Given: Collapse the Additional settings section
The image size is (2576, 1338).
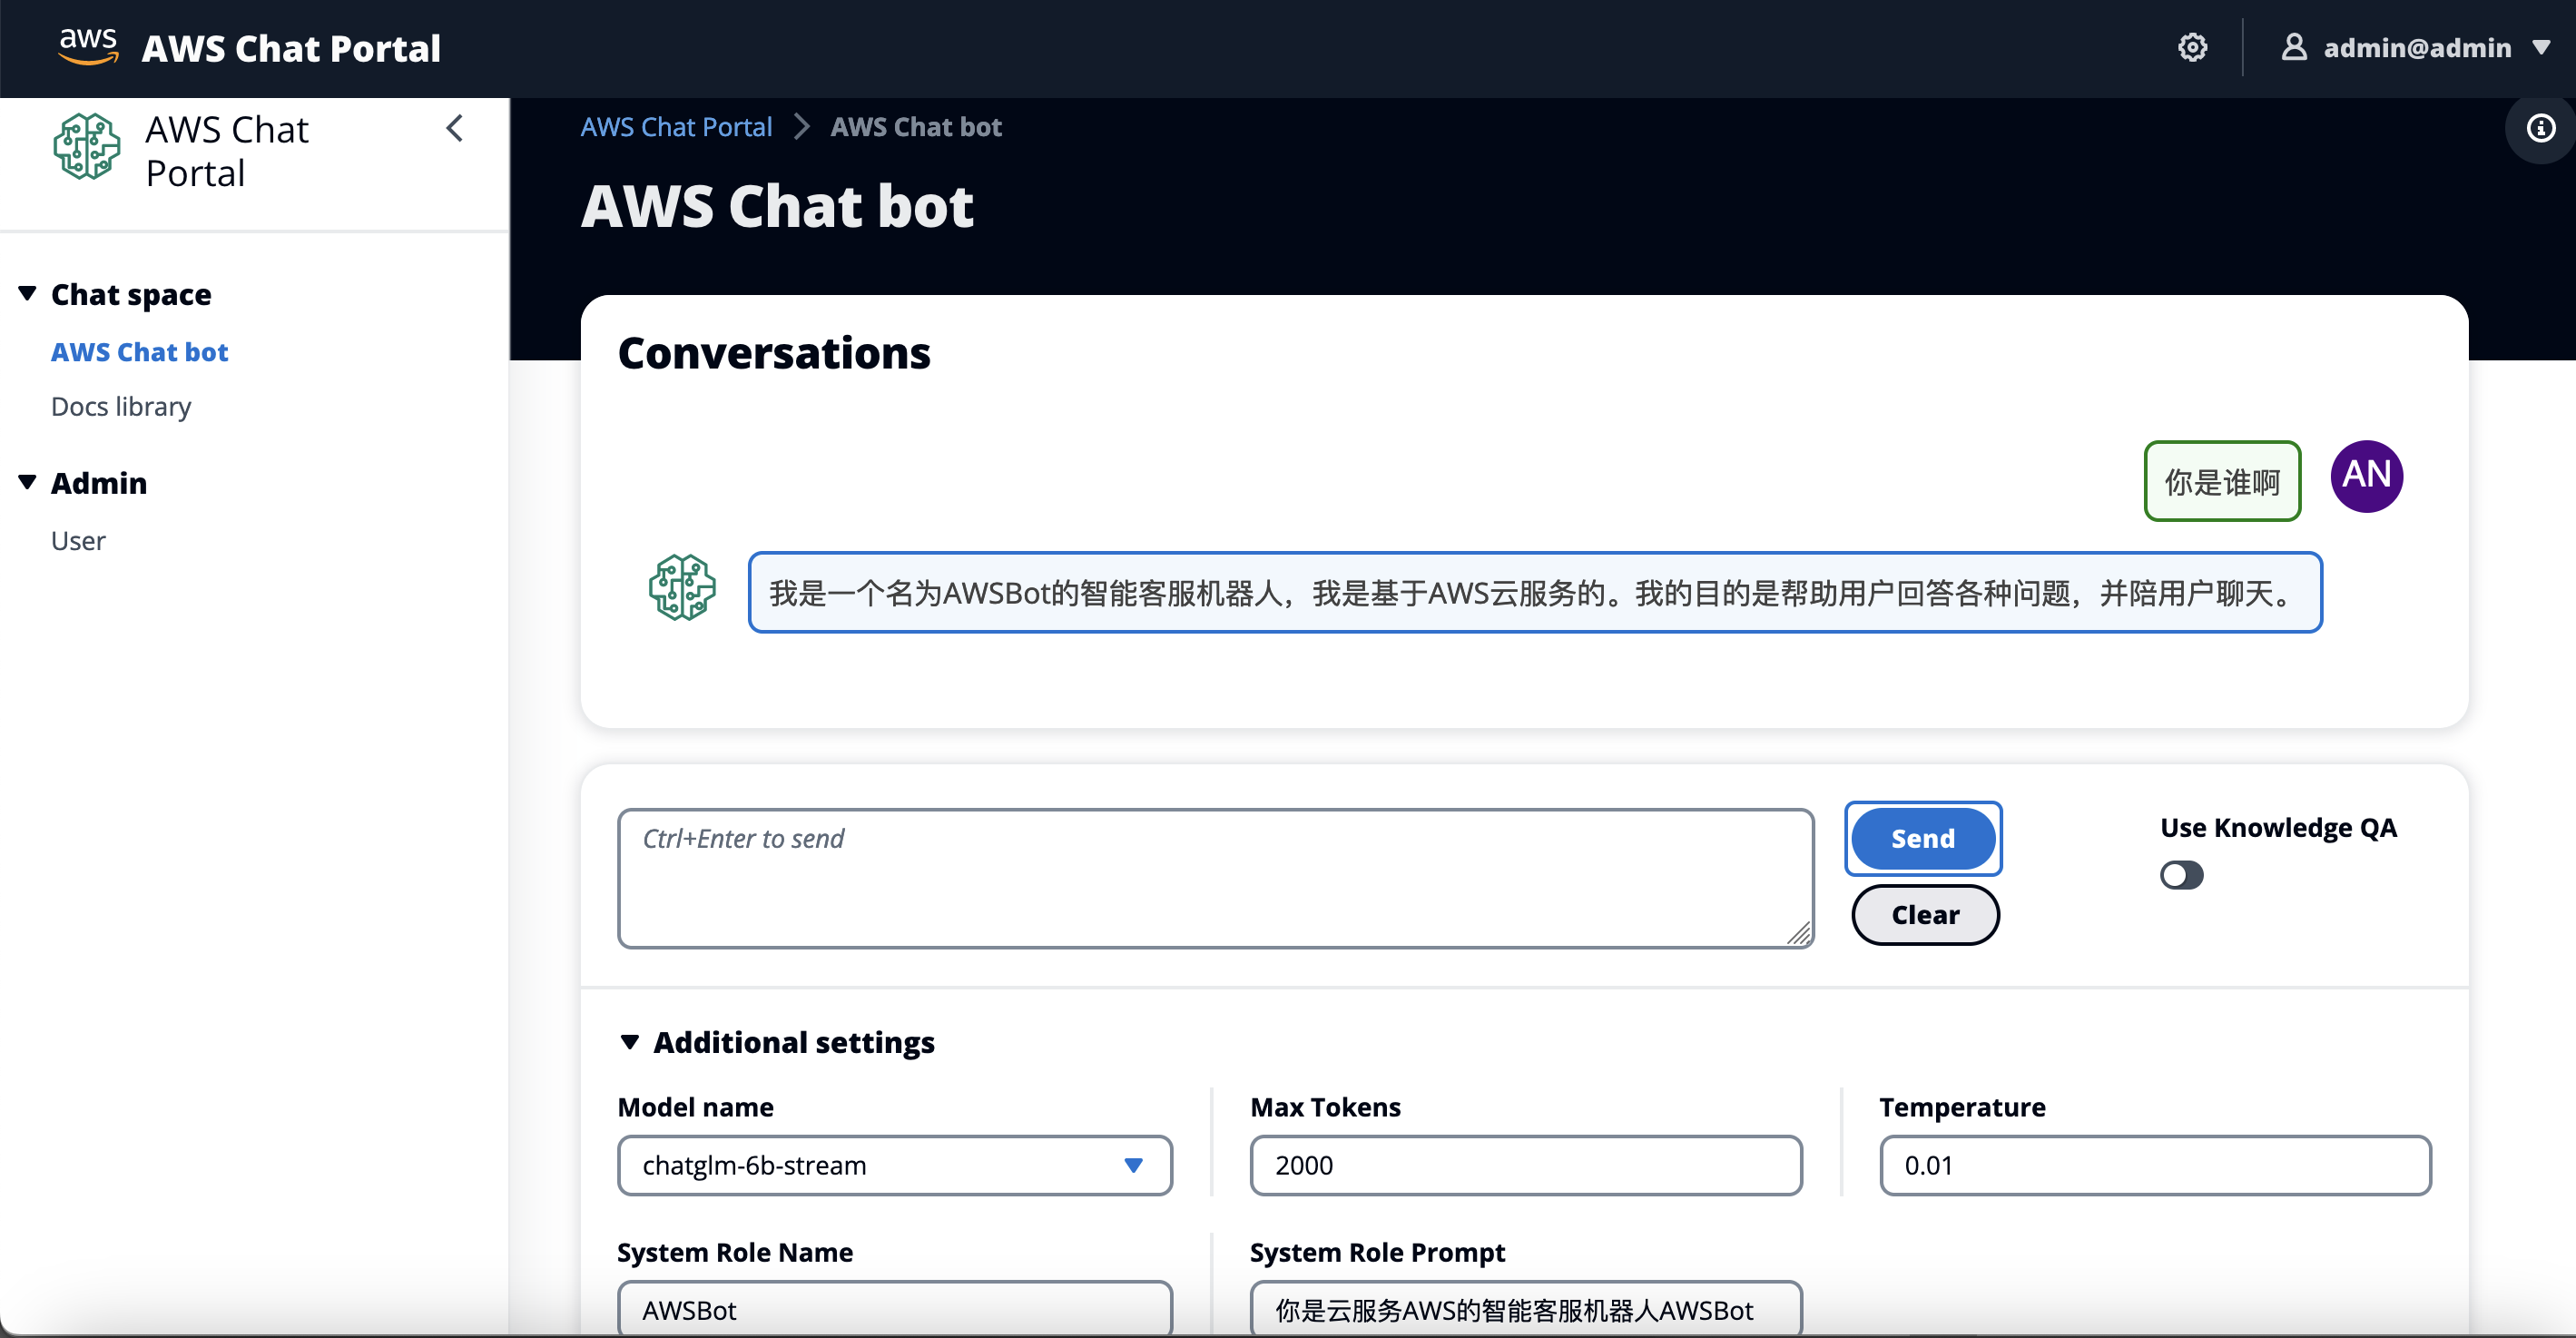Looking at the screenshot, I should (630, 1042).
